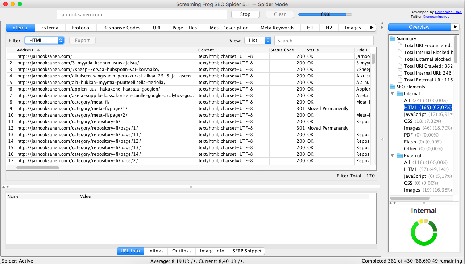465x264 pixels.
Task: Stop the crawl with Stop button
Action: [245, 14]
